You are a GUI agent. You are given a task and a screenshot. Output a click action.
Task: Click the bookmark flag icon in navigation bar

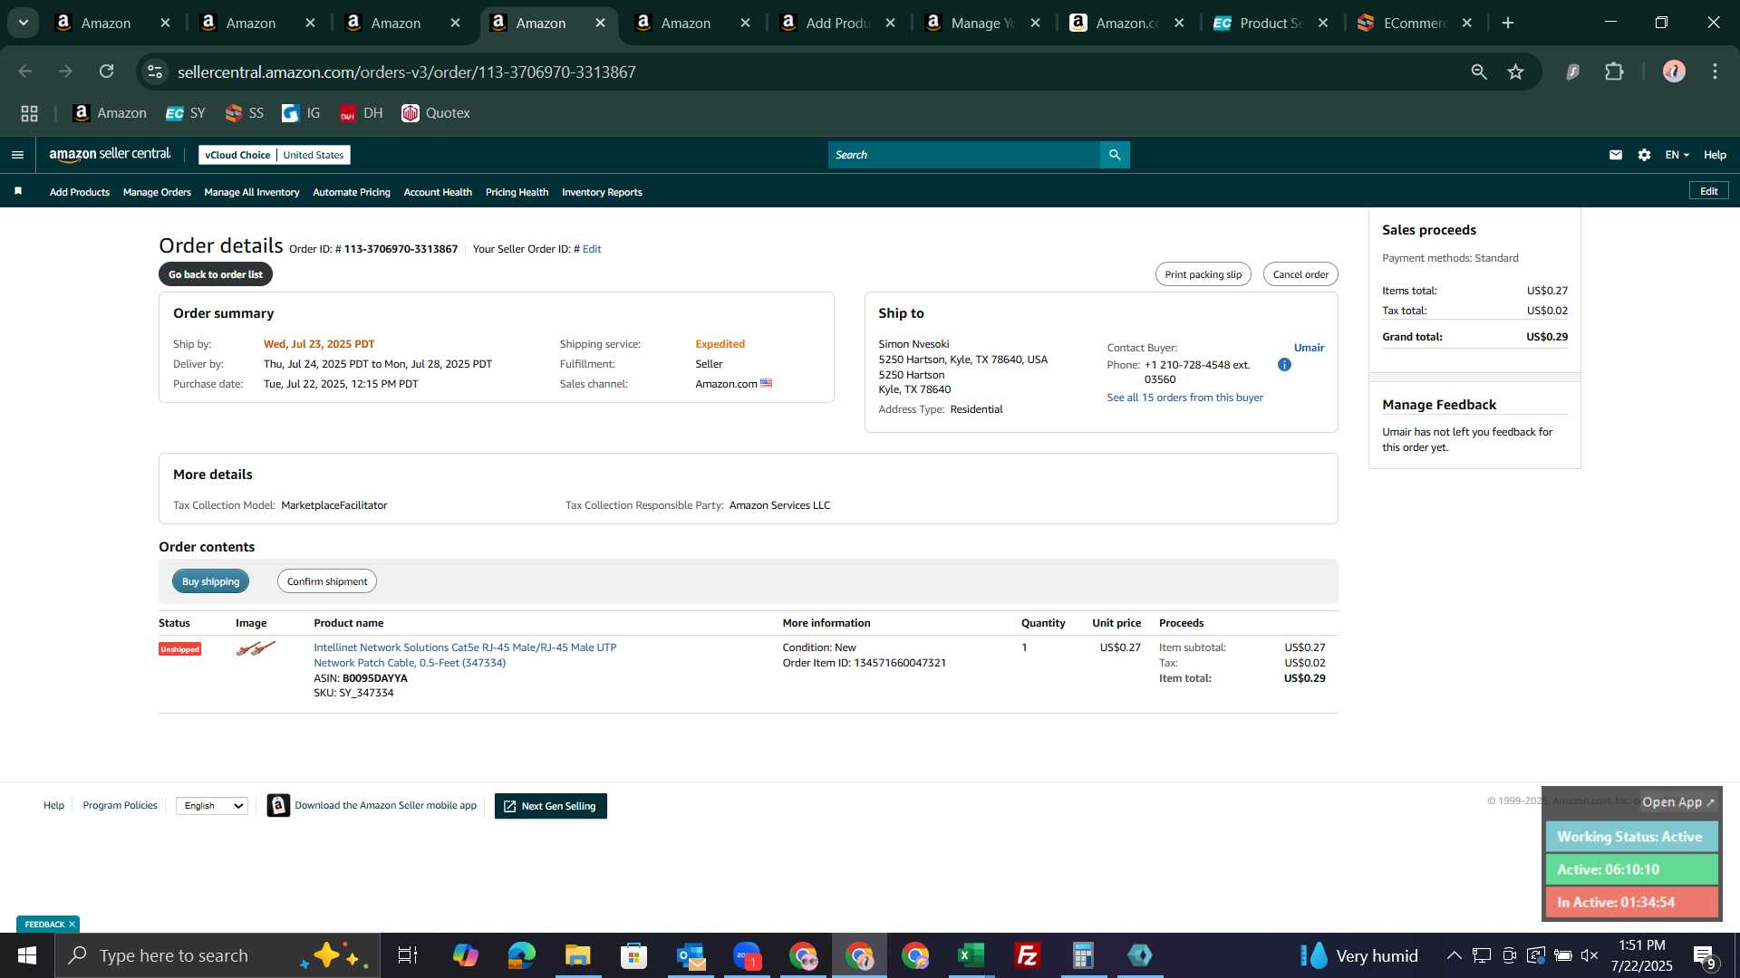point(18,191)
